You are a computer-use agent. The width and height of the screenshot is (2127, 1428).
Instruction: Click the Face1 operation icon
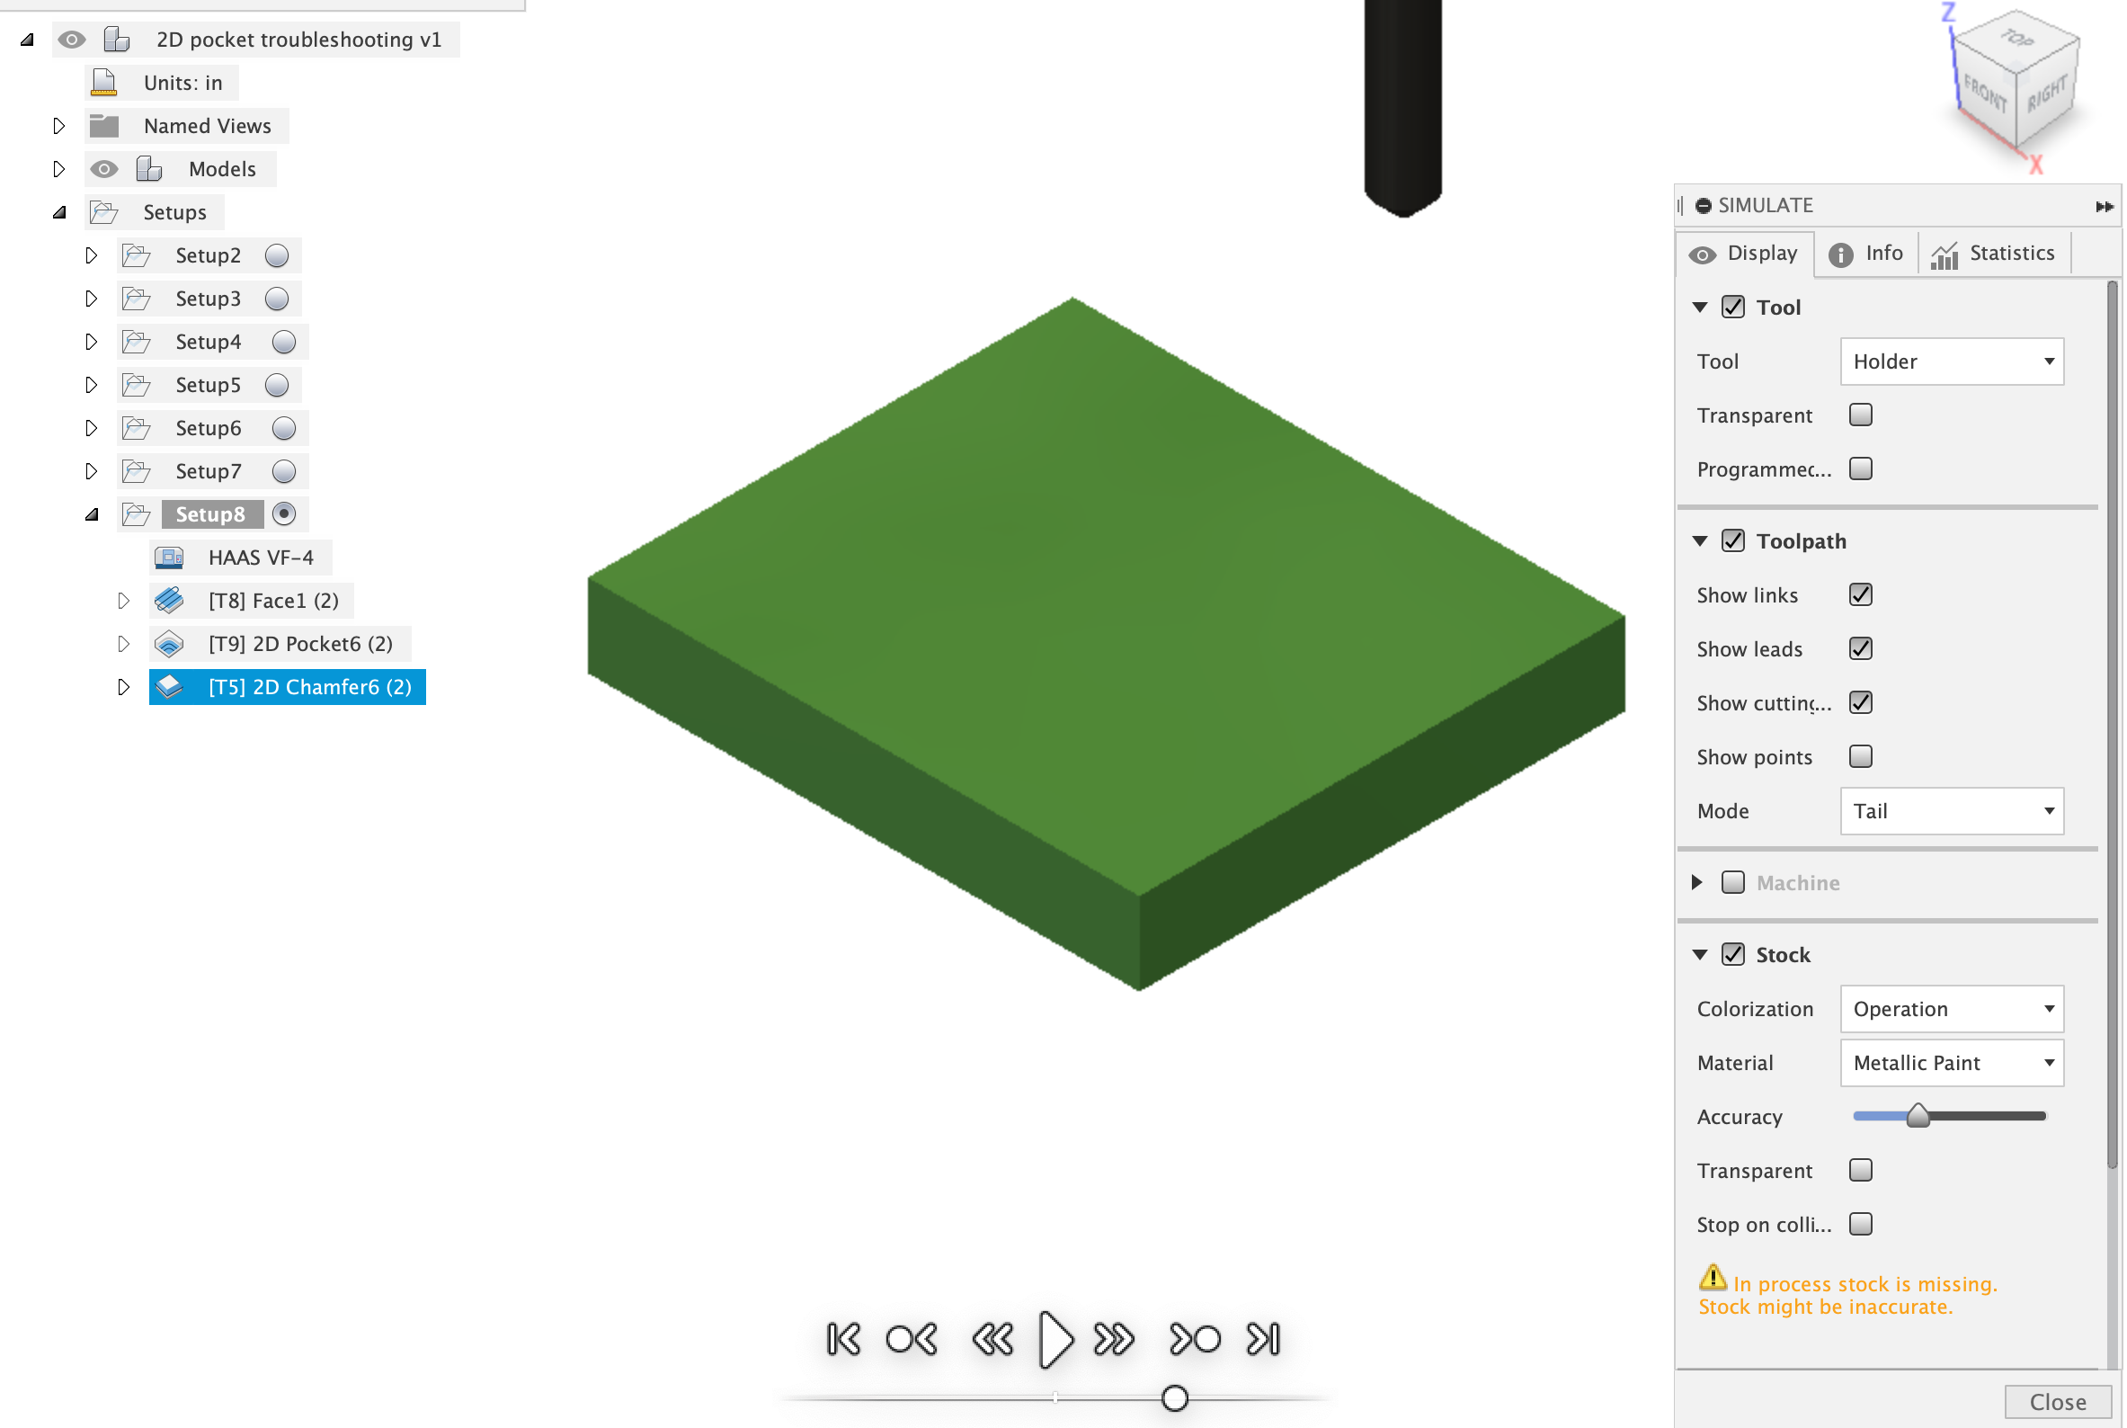pos(169,600)
